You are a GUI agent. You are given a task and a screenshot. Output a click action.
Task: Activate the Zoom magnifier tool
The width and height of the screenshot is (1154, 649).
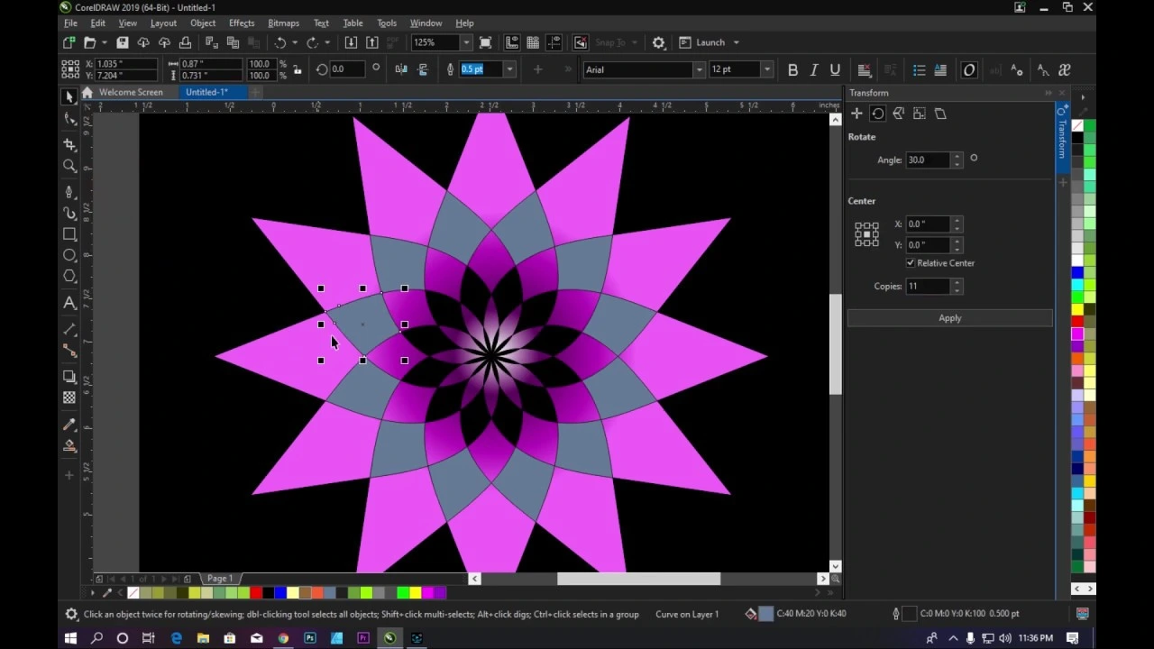pos(69,166)
